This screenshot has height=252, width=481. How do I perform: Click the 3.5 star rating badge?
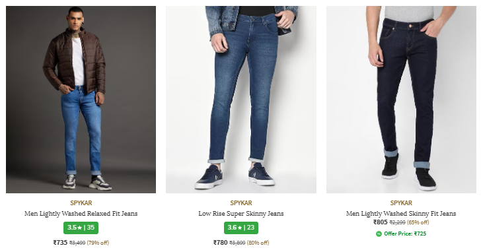click(x=81, y=228)
